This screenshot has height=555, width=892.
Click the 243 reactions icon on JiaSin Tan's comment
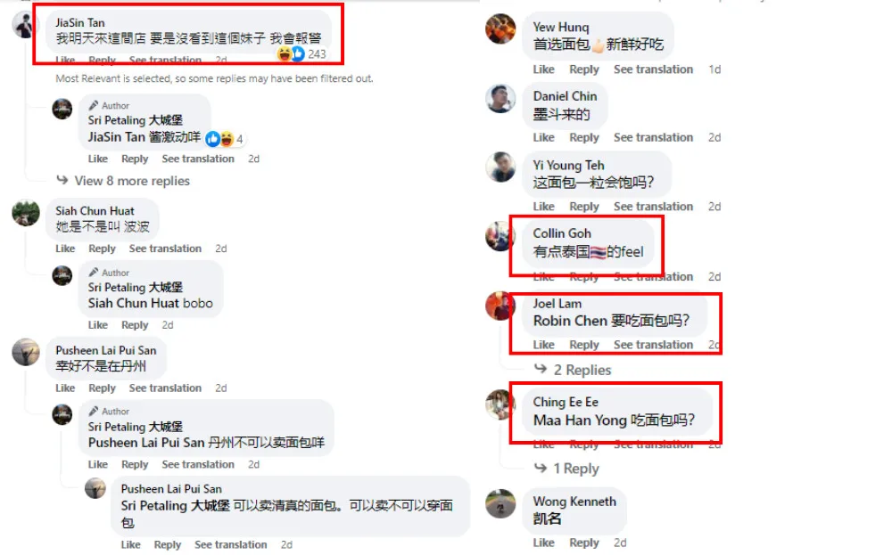click(301, 54)
